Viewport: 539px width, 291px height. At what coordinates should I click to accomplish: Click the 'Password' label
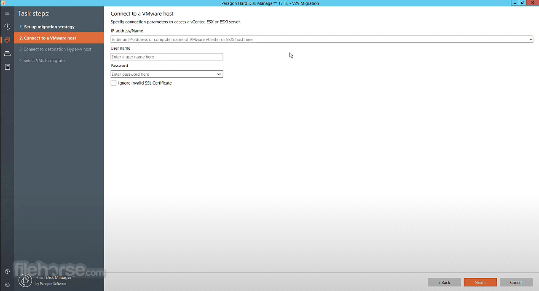click(119, 66)
